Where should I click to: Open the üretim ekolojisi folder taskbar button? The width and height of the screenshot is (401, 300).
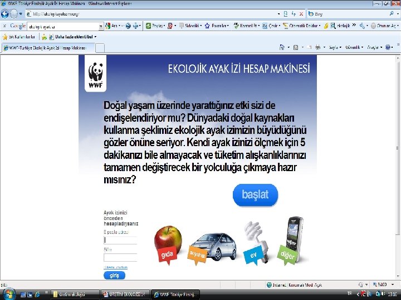tap(75, 294)
